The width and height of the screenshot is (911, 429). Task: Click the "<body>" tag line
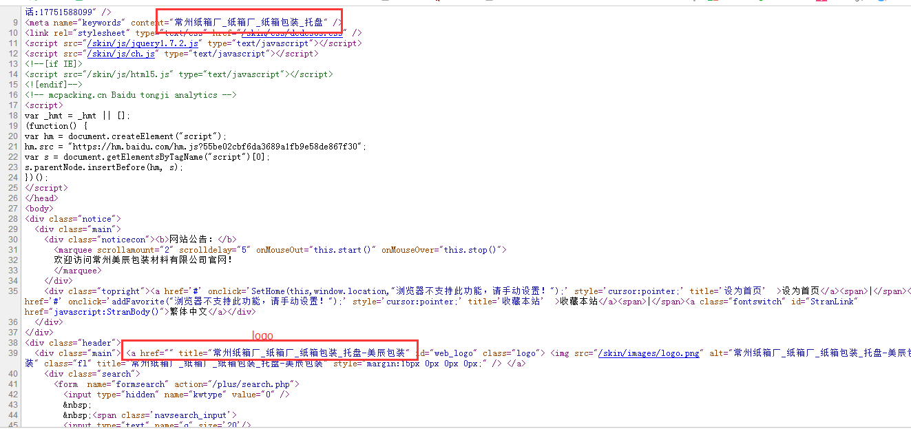(39, 208)
